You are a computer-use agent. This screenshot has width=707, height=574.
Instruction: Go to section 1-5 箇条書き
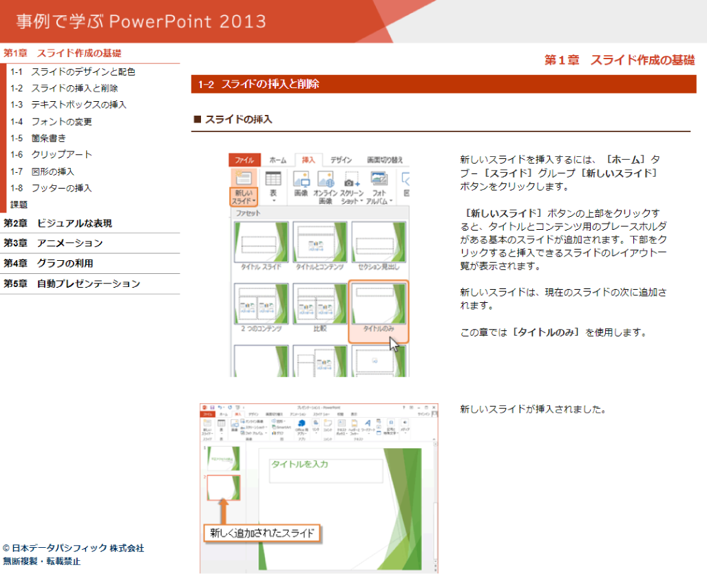point(39,138)
